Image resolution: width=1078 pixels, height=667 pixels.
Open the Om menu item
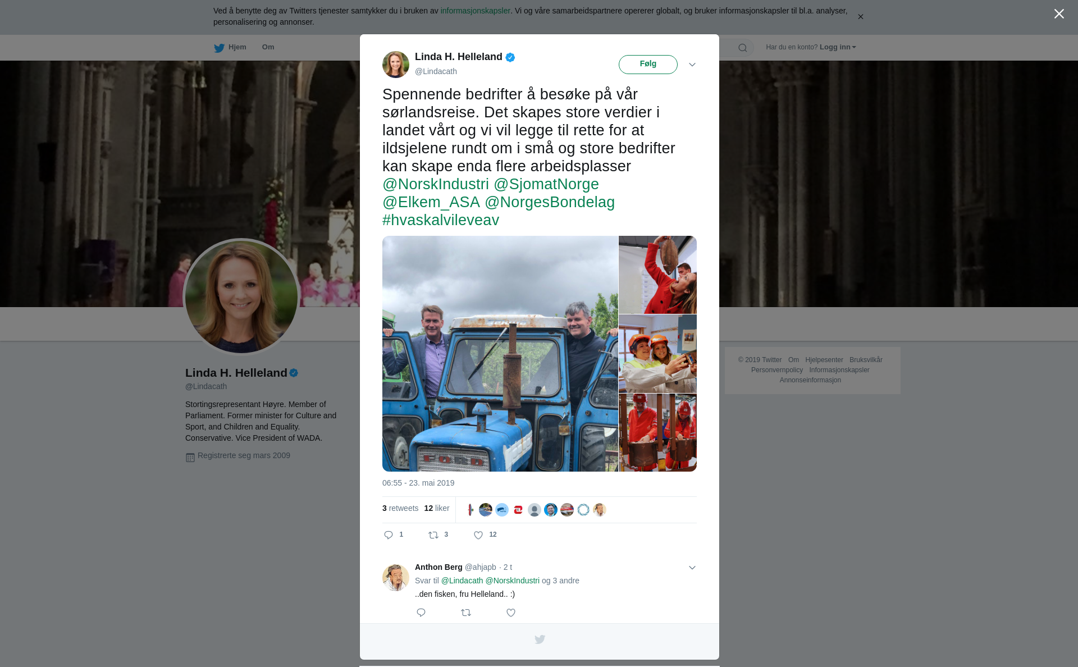click(268, 47)
